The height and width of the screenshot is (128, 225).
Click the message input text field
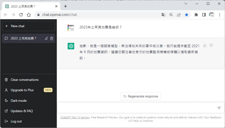click(x=136, y=108)
